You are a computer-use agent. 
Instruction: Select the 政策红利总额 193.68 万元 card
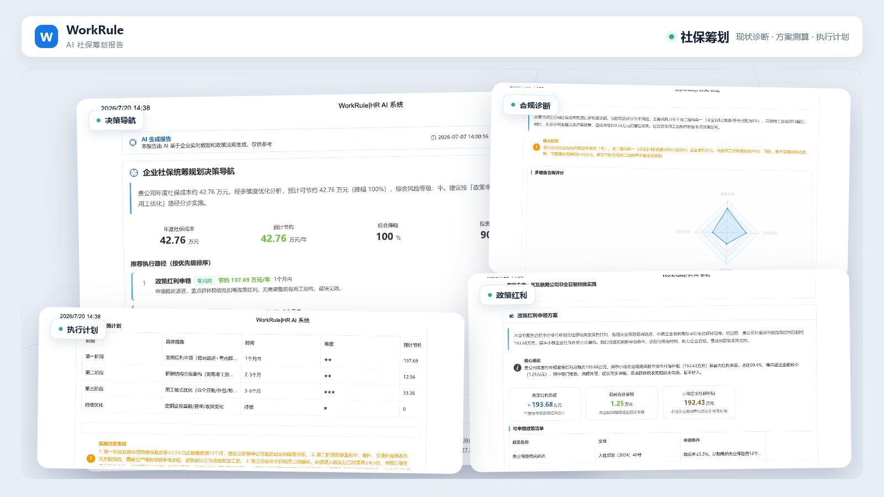coord(544,404)
